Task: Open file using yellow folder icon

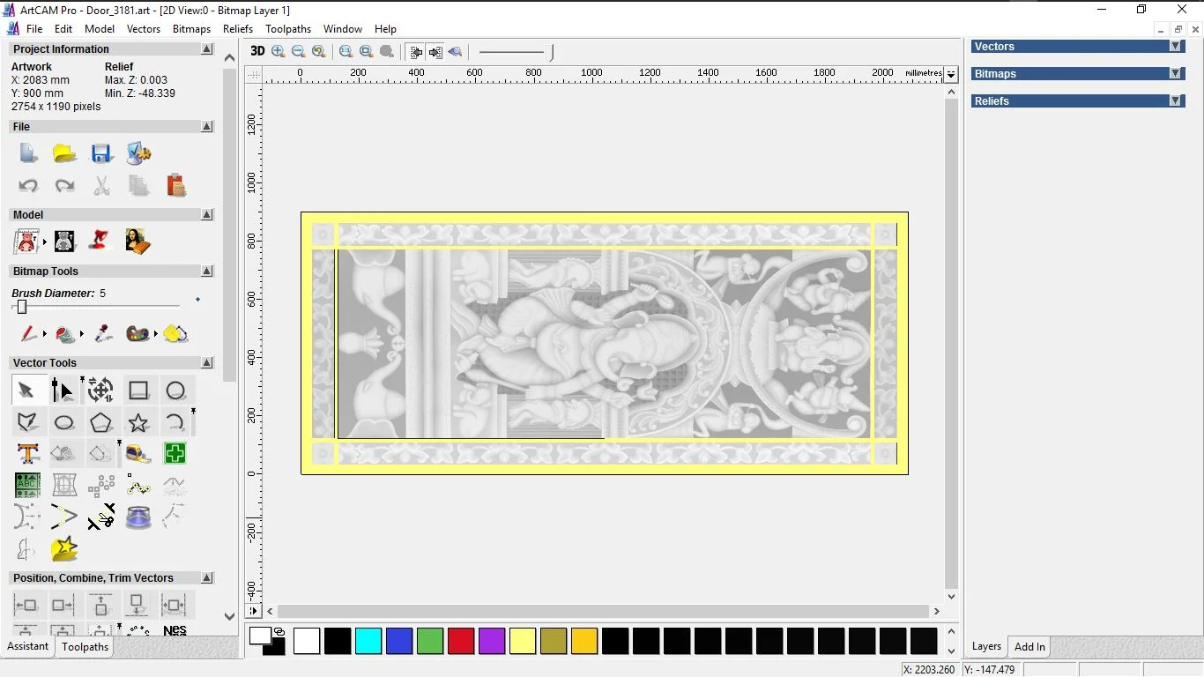Action: coord(64,153)
